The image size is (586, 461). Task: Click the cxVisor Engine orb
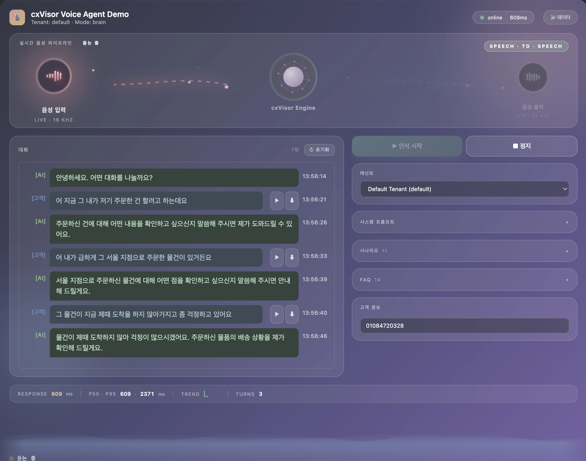coord(293,77)
